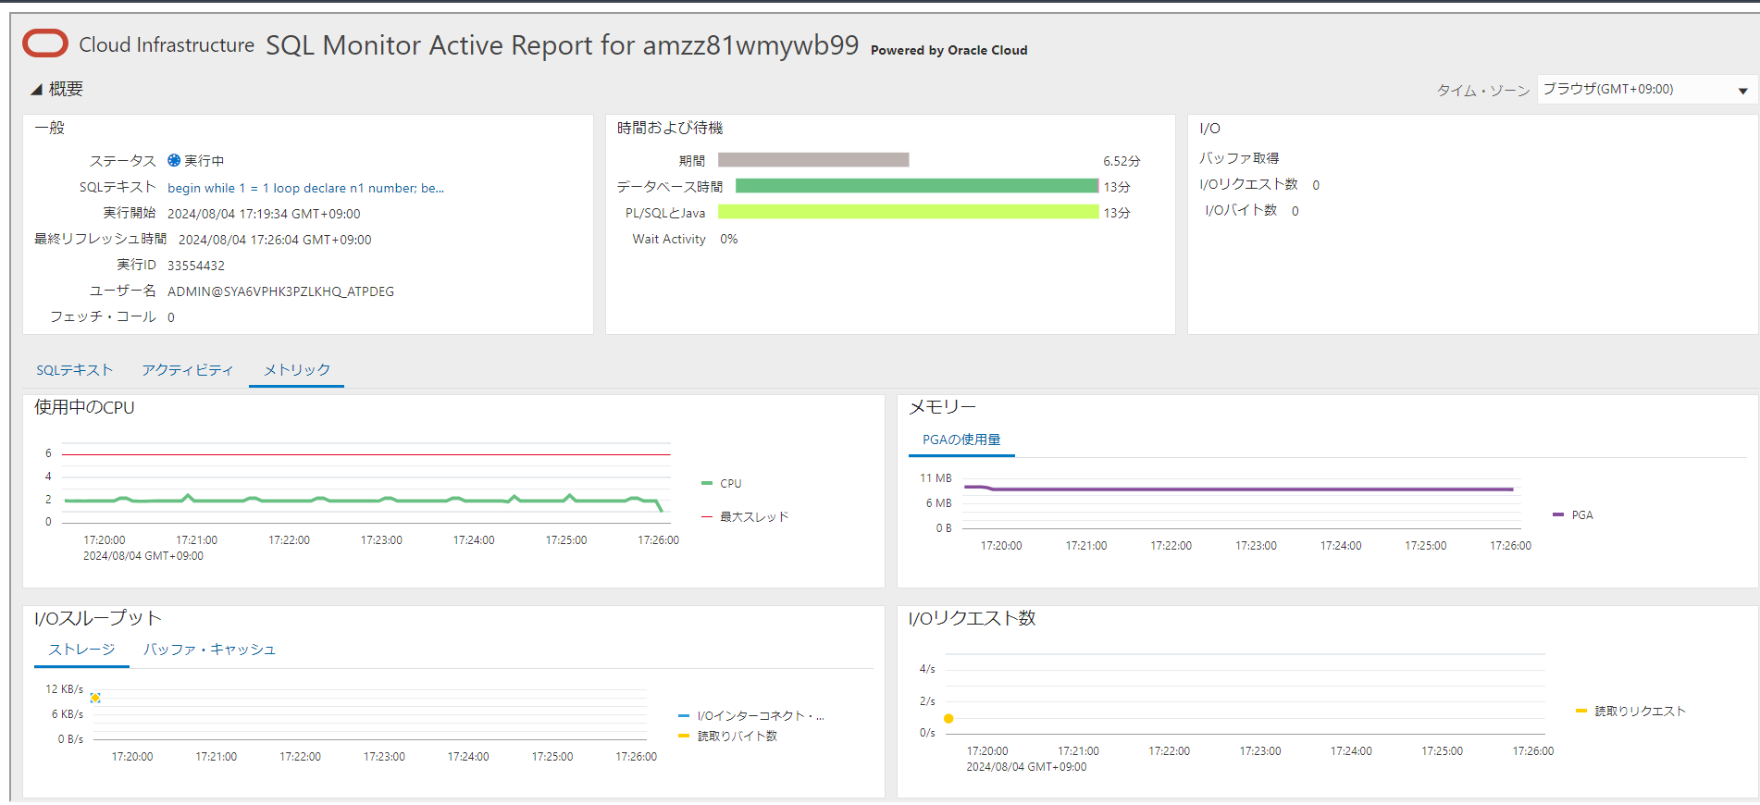Screen dimensions: 1760x805
Task: Click the Powered by Oracle Cloud text
Action: click(x=948, y=50)
